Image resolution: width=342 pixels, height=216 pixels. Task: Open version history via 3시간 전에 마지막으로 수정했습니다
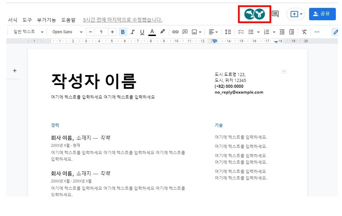click(122, 20)
